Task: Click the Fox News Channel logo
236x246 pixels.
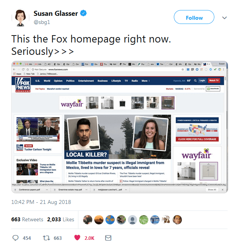Action: point(23,85)
